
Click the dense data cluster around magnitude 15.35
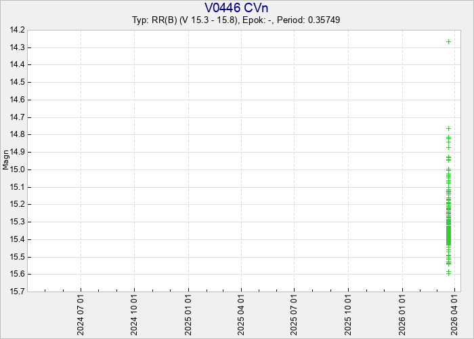[448, 231]
